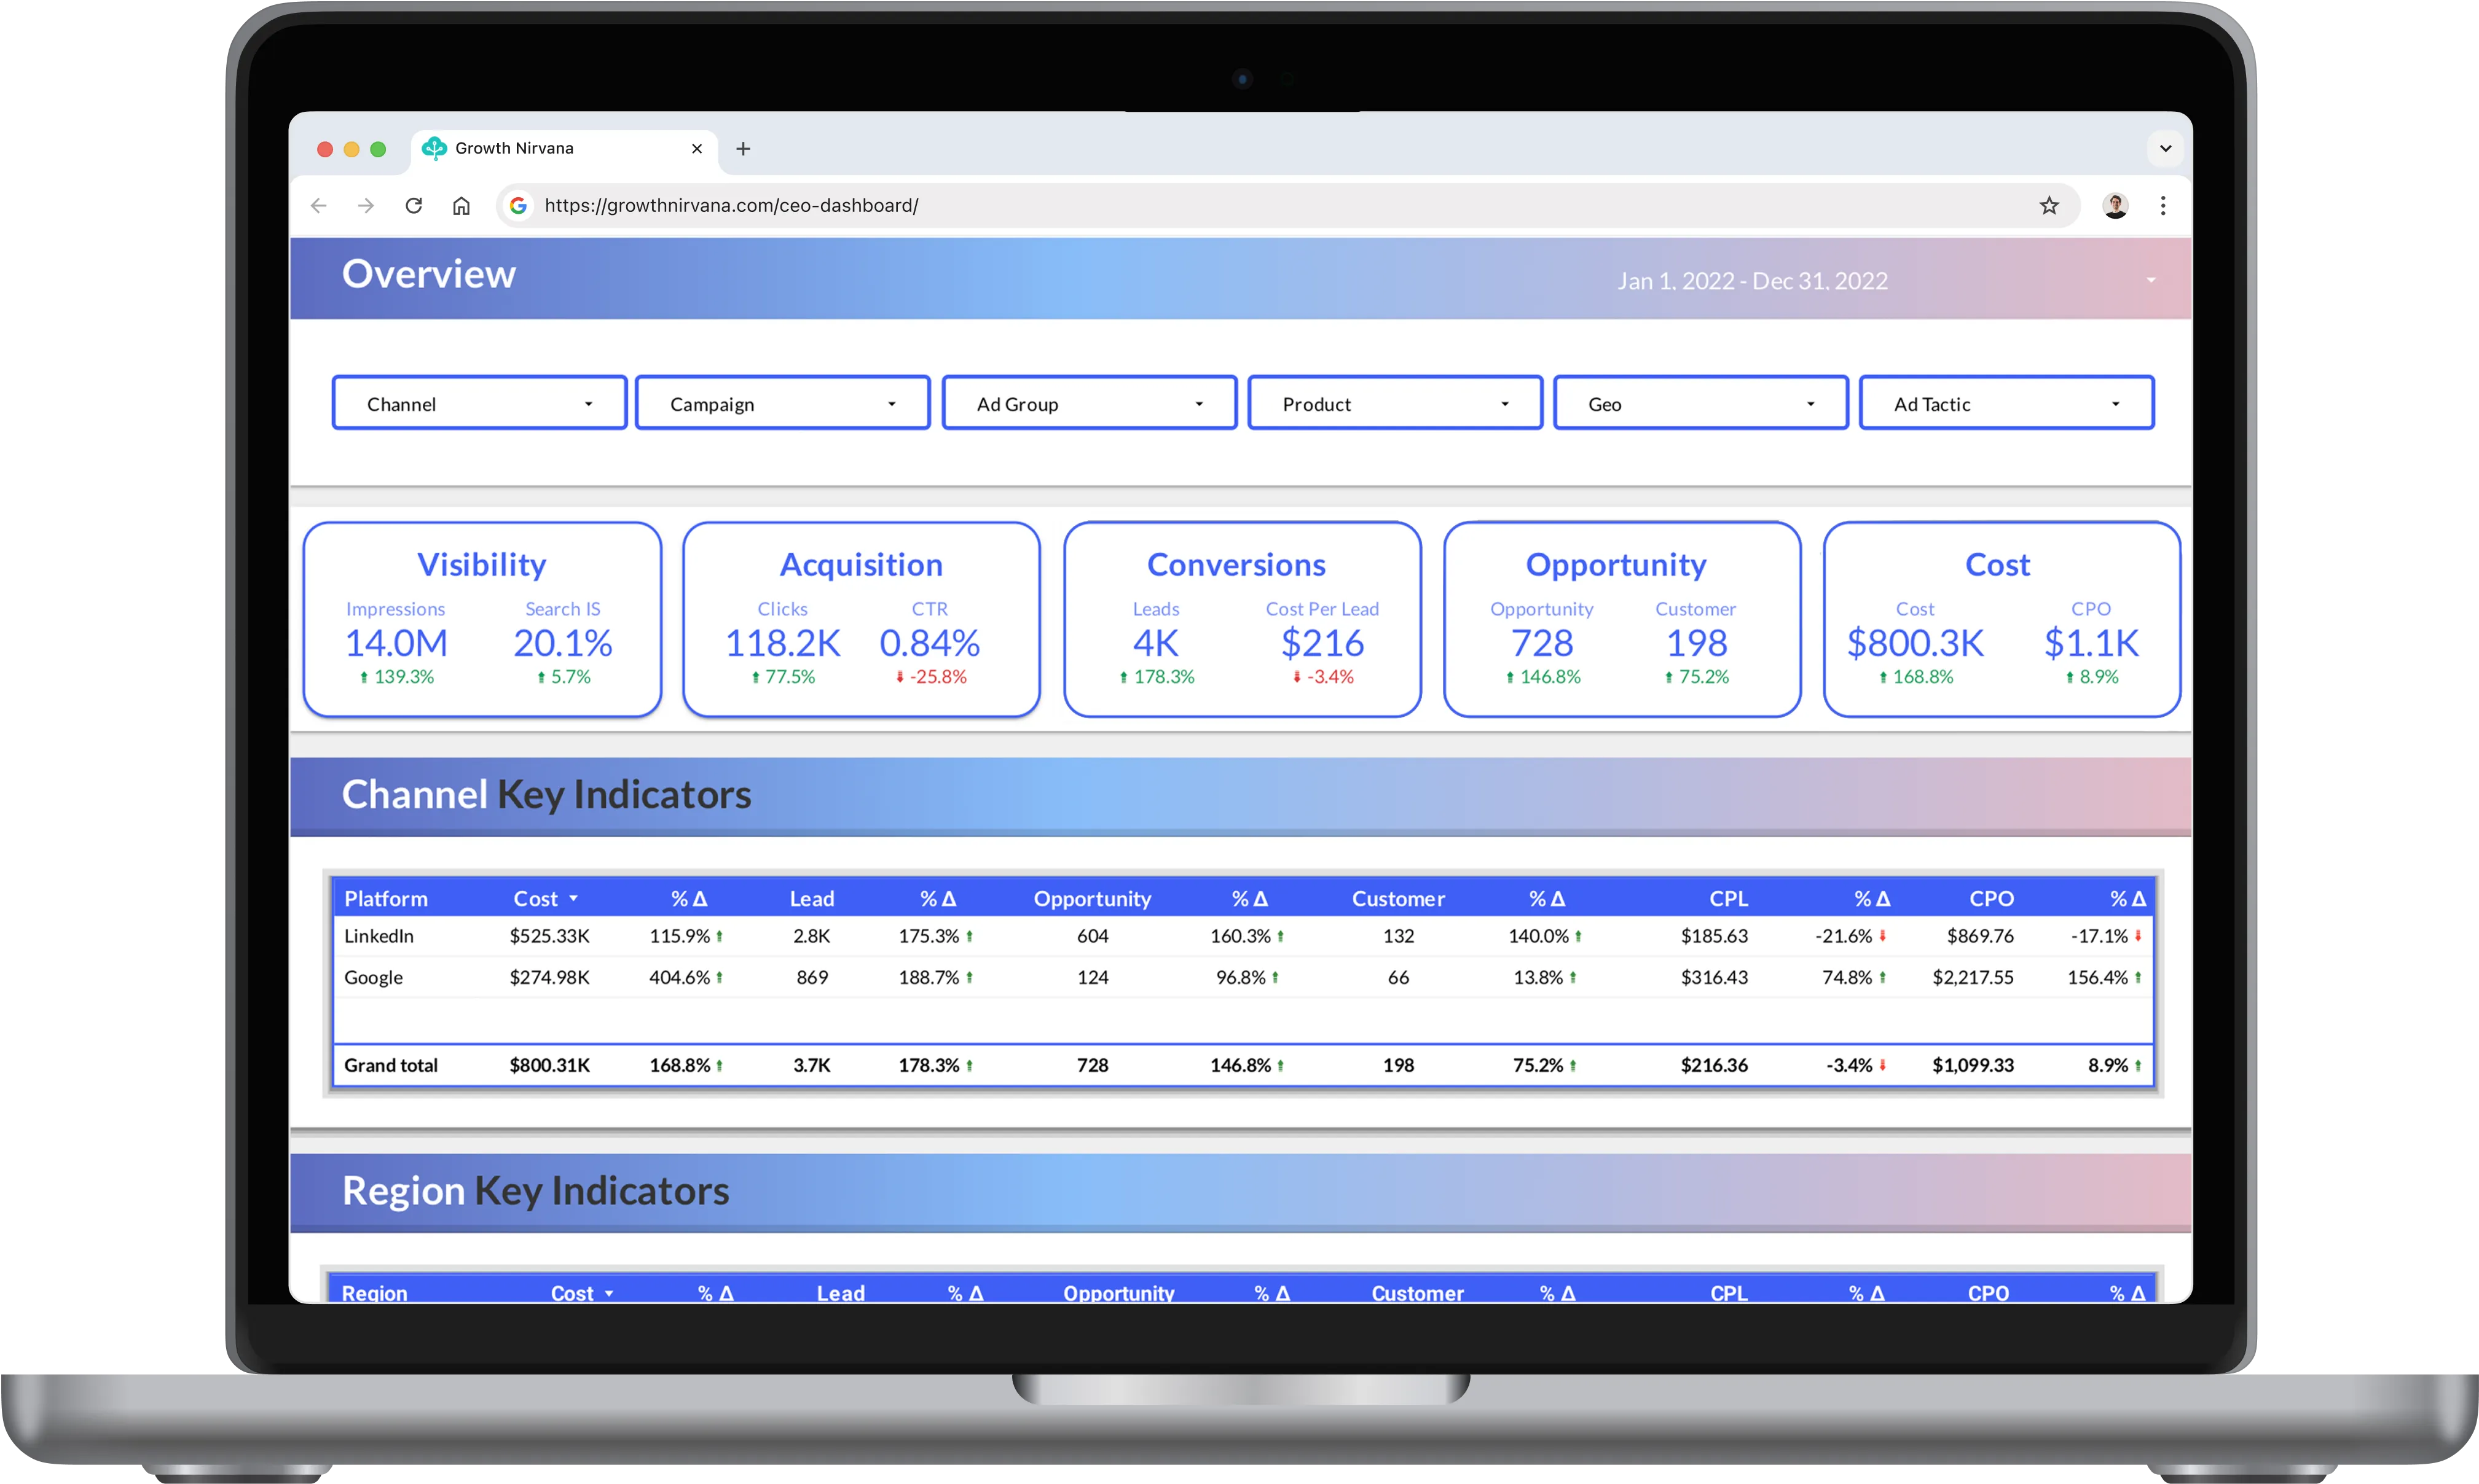Select the LinkedIn row in channel table
2479x1484 pixels.
(379, 936)
